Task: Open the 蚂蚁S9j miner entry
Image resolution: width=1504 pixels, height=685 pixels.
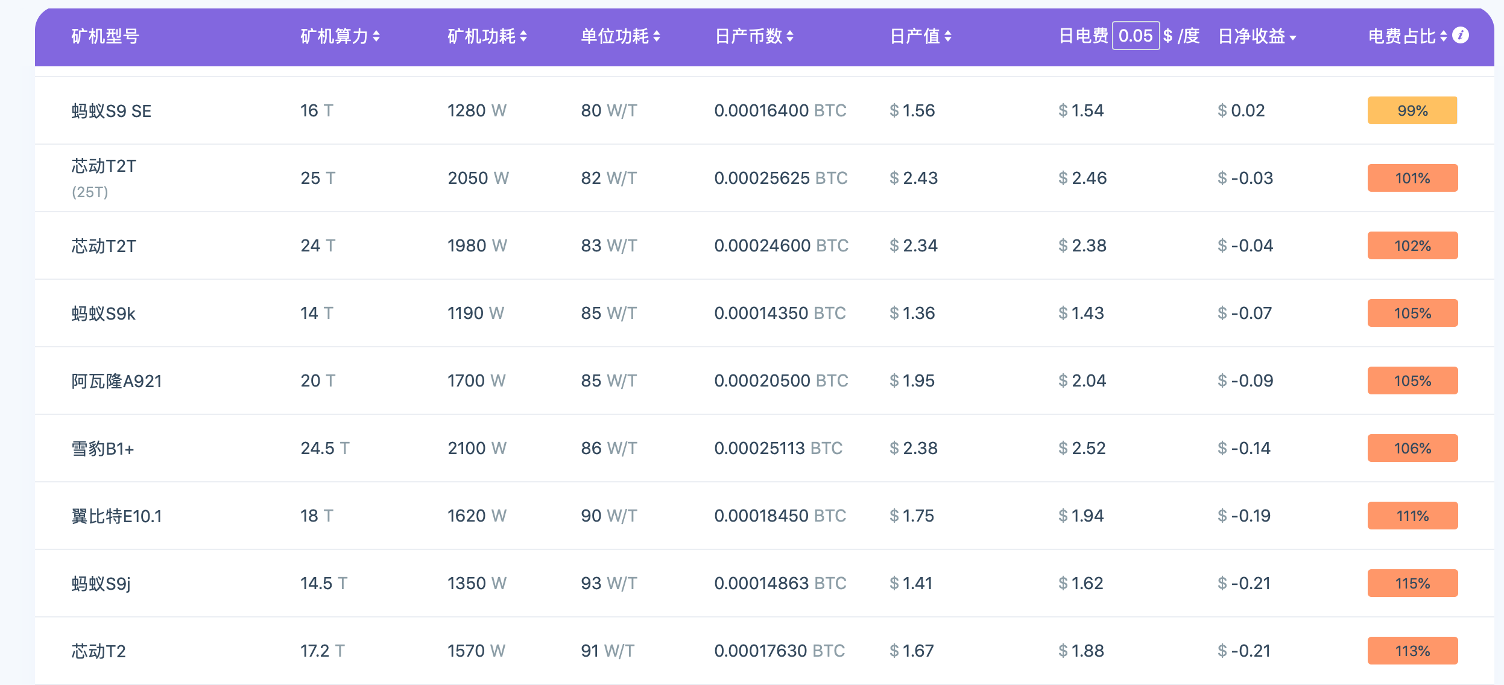Action: (101, 584)
